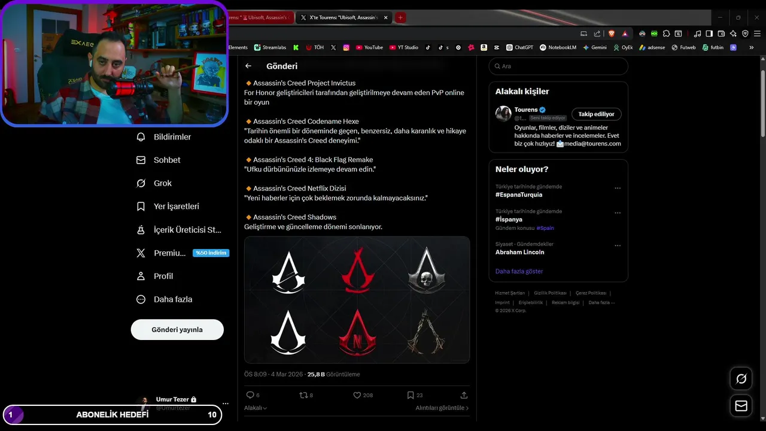The image size is (766, 431).
Task: Open the OyEk bookmark
Action: (623, 47)
